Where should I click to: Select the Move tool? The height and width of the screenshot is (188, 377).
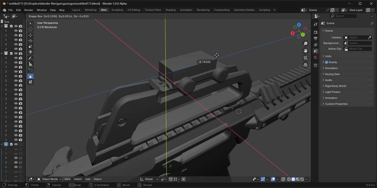[30, 35]
